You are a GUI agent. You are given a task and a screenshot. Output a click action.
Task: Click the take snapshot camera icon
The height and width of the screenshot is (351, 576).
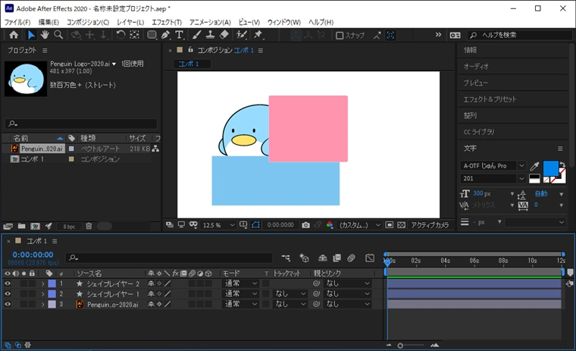tap(305, 225)
